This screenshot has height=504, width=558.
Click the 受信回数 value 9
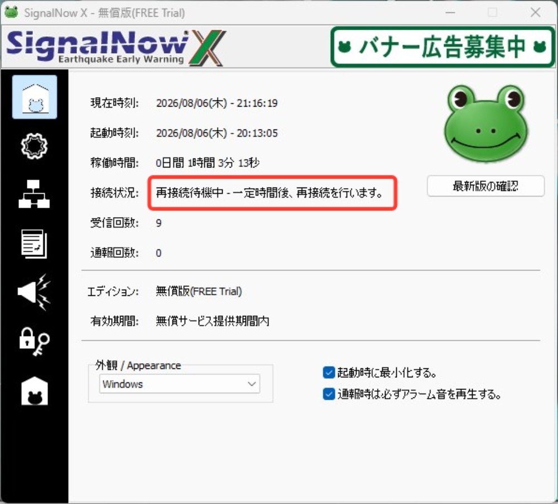click(x=158, y=223)
